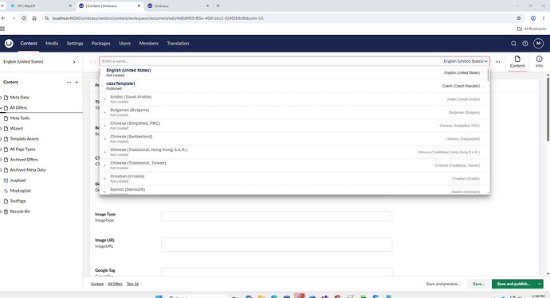
Task: Open the All Bookmarks folder
Action: pos(532,29)
